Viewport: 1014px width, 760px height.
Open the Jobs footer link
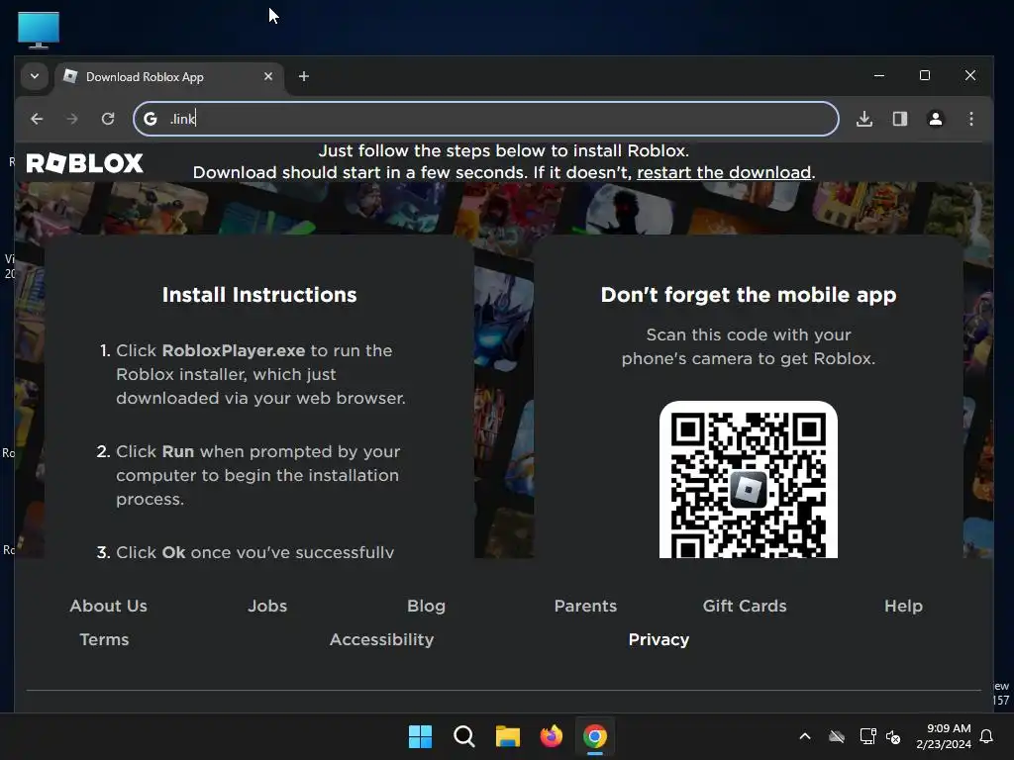click(x=267, y=607)
